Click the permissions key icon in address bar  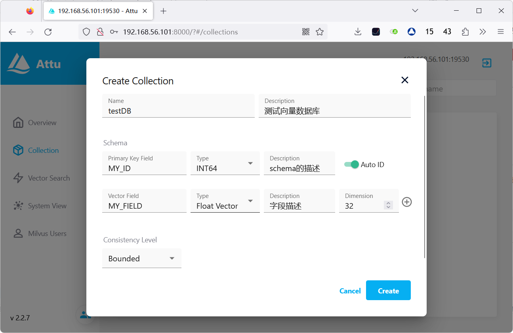(114, 32)
